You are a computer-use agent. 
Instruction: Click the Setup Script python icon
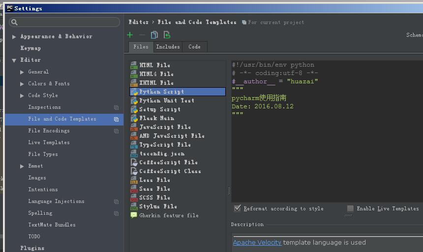pyautogui.click(x=134, y=109)
